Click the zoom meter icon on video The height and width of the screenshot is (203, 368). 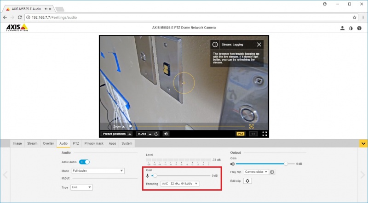click(251, 126)
